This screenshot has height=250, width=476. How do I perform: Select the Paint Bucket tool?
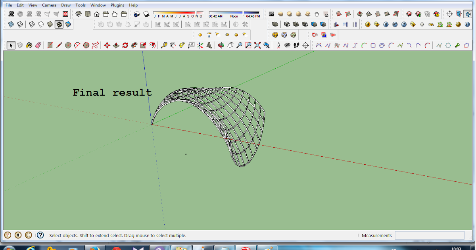coord(29,45)
